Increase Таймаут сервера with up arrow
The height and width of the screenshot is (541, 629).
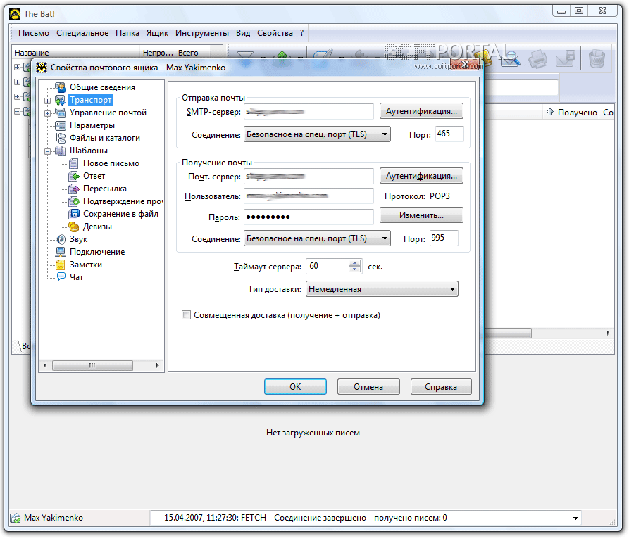354,263
